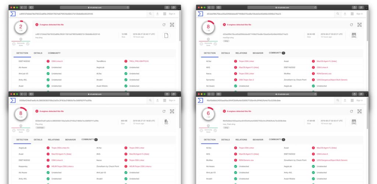Open the Behavior tab for Play.dmg
The height and width of the screenshot is (184, 377).
pyautogui.click(x=70, y=140)
